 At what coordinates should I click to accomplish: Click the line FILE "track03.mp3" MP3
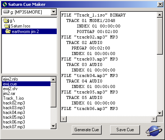click(x=89, y=59)
